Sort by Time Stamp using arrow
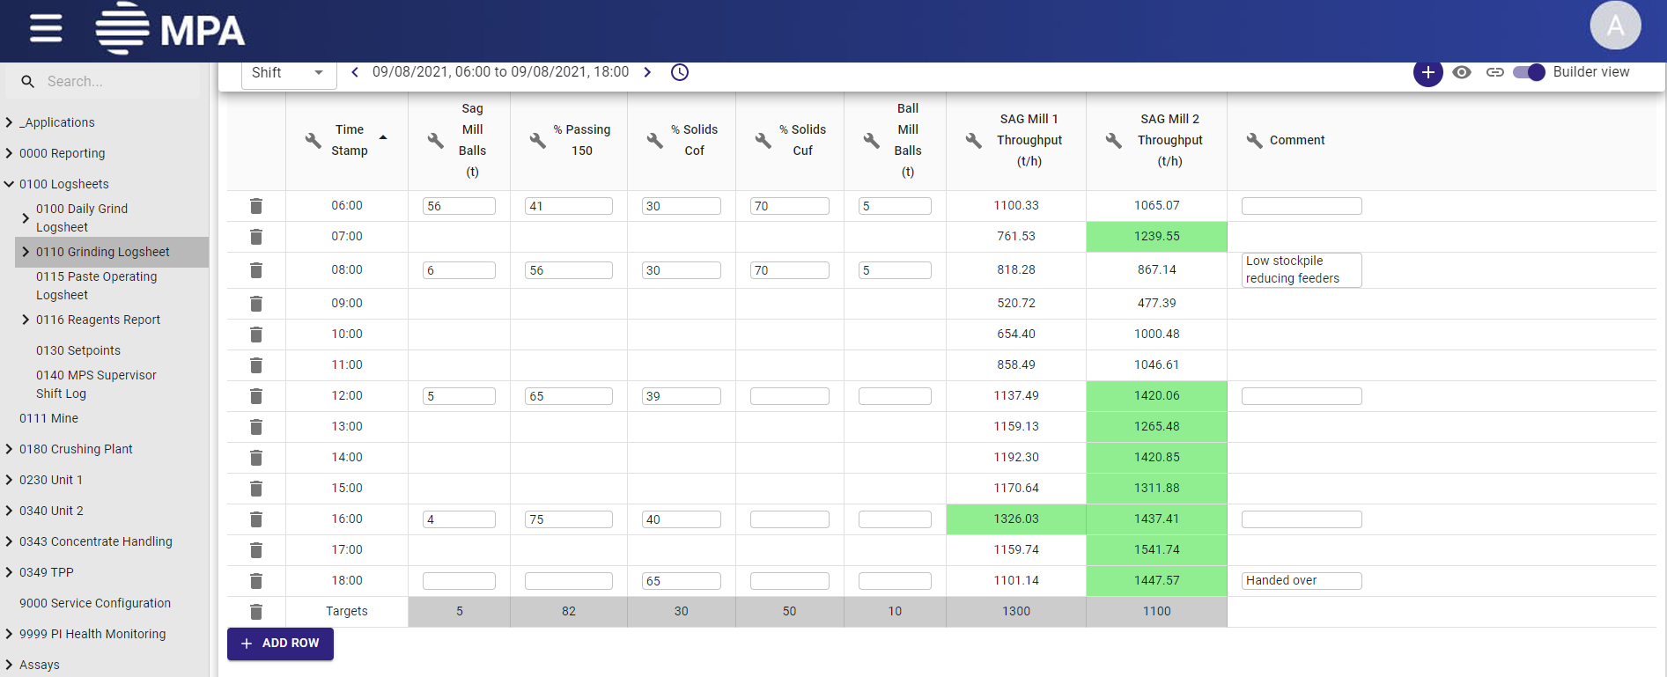 383,138
